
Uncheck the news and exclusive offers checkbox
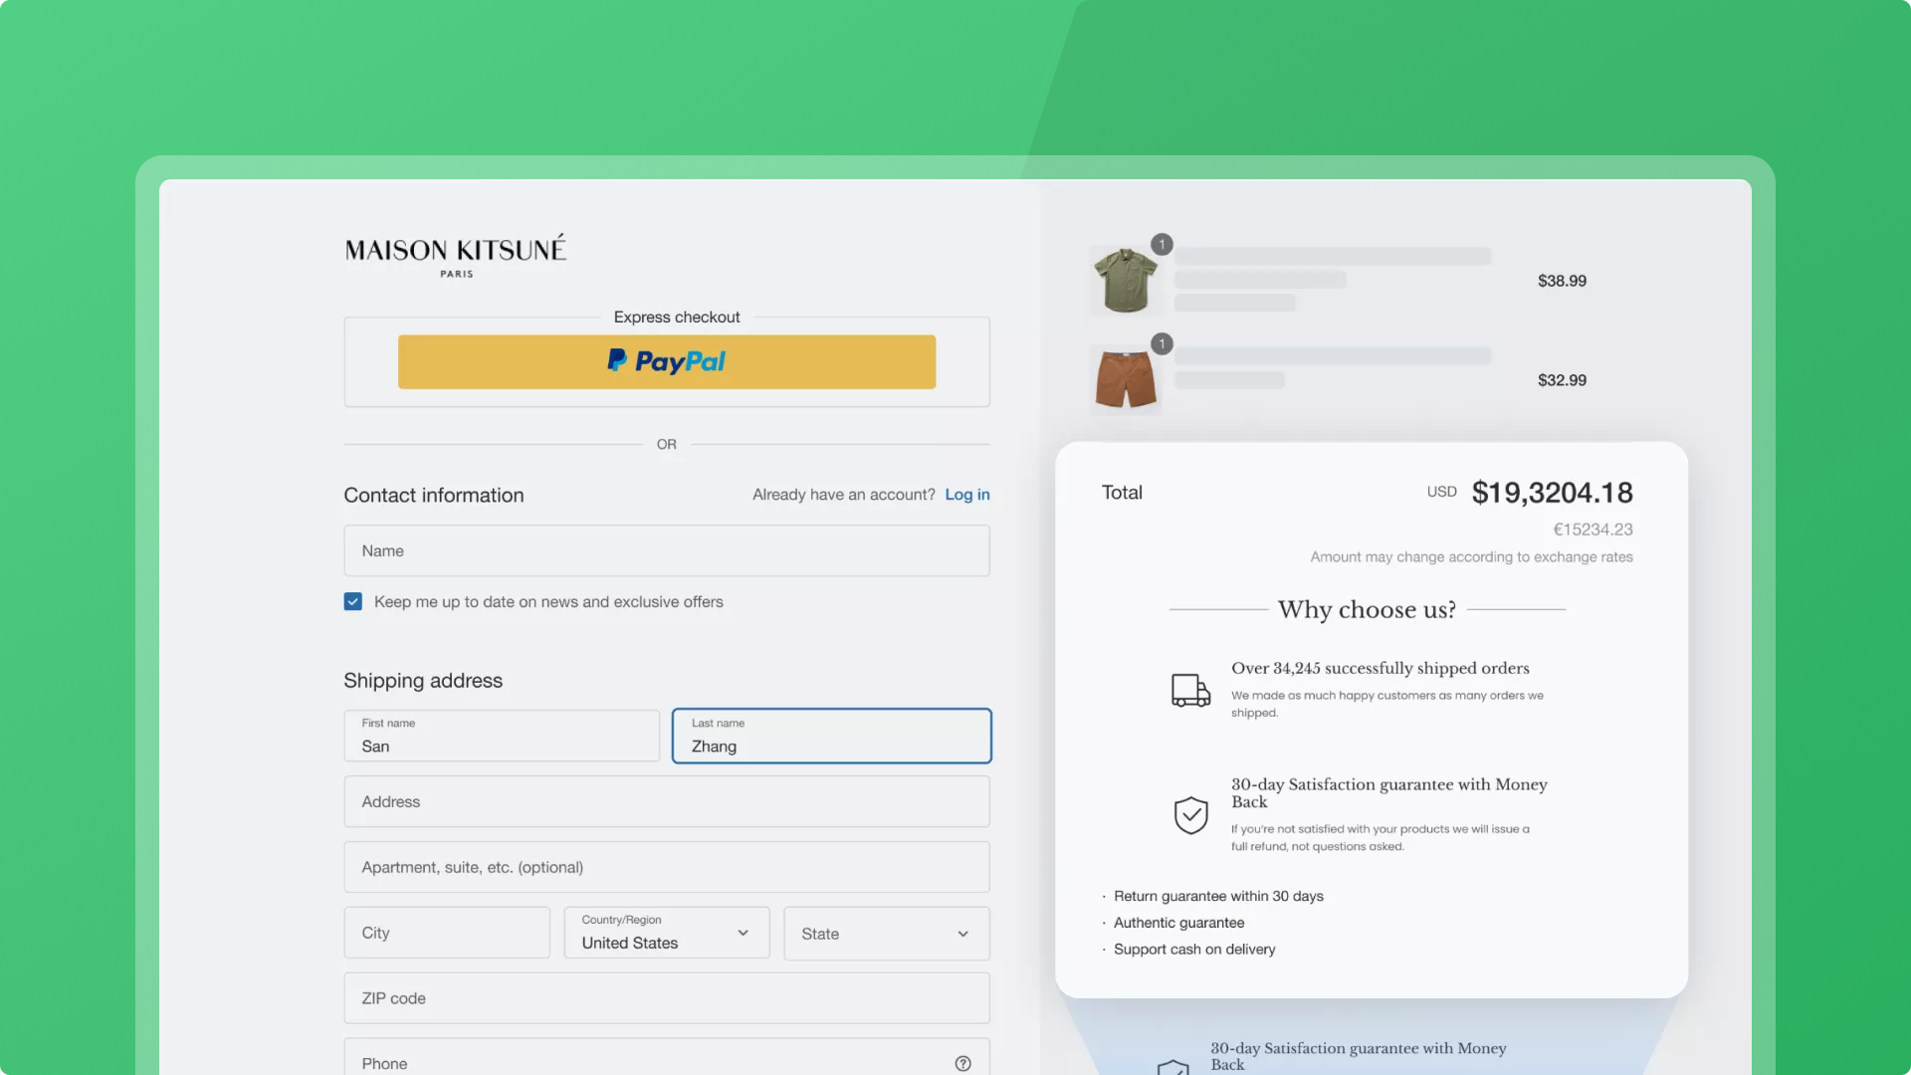coord(353,601)
